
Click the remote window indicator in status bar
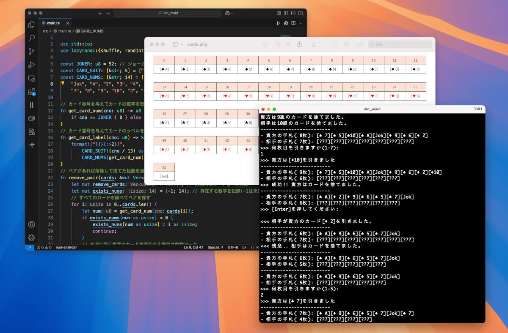click(30, 247)
